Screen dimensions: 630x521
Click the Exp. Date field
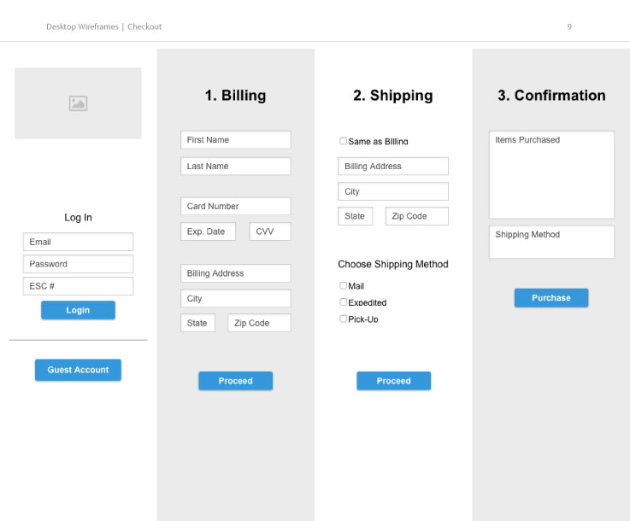(208, 231)
